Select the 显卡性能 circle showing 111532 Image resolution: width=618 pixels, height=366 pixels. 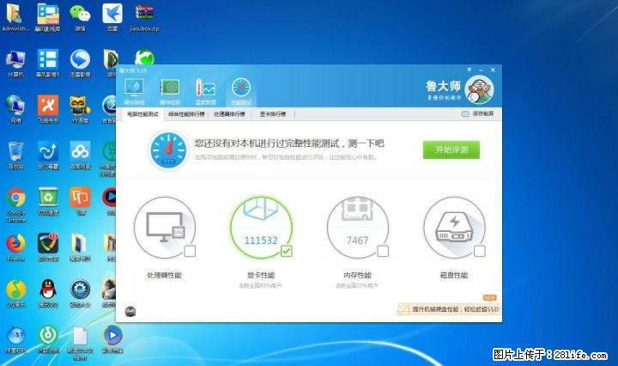(x=261, y=228)
